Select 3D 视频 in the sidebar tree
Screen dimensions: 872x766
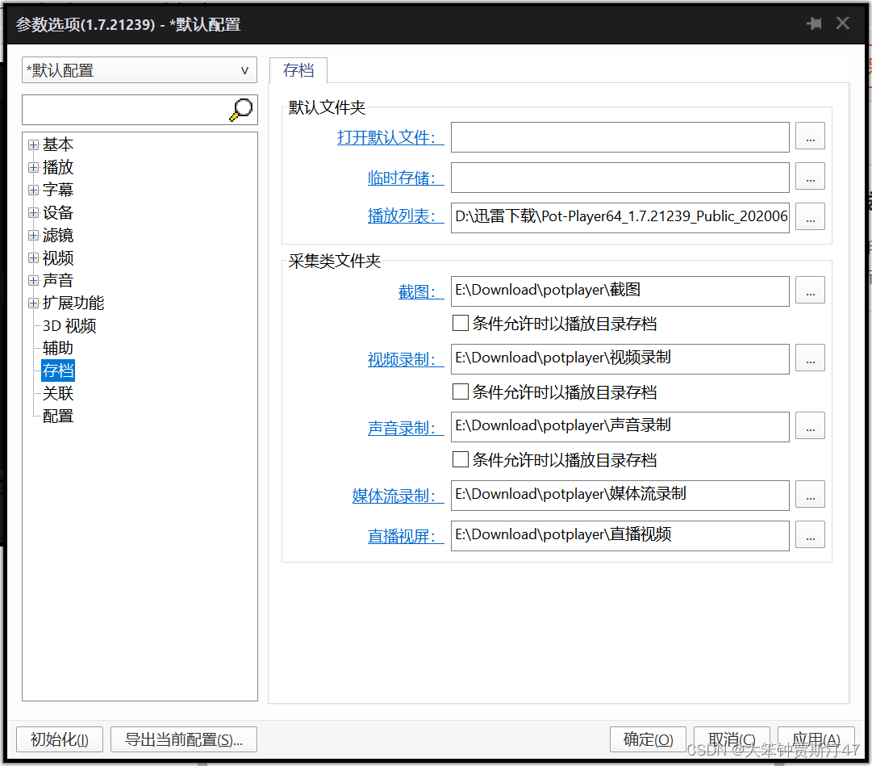click(68, 325)
